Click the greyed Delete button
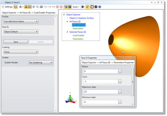This screenshot has height=116, width=167. 41,42
